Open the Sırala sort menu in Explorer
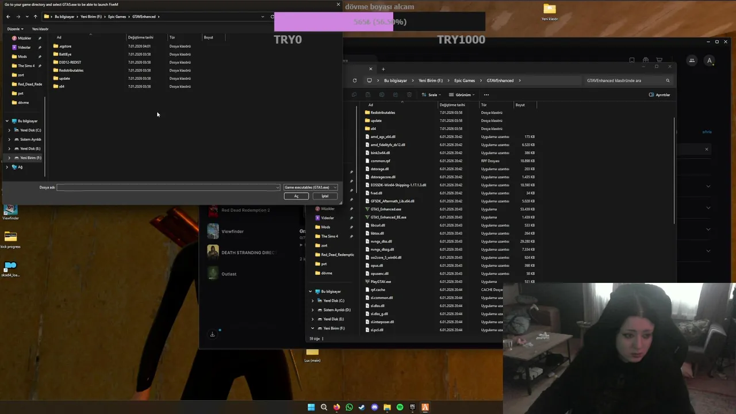 pos(431,95)
